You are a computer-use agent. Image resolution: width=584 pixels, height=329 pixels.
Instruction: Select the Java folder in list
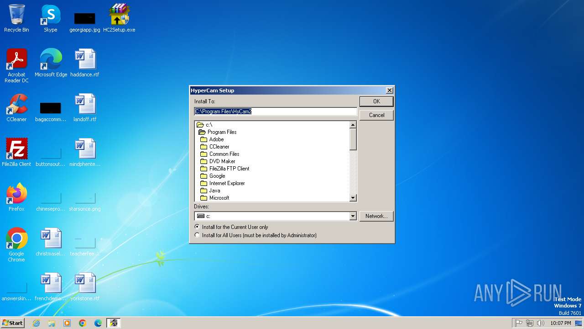210,191
